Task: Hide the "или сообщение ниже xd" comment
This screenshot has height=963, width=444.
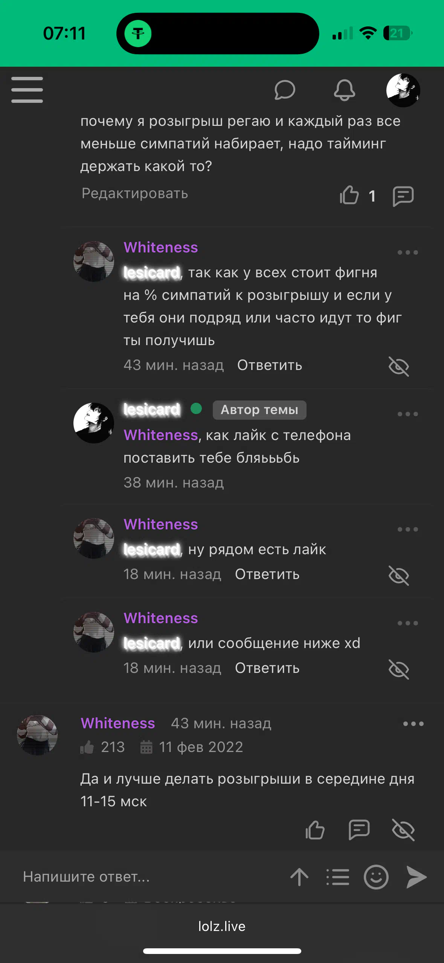Action: (x=399, y=669)
